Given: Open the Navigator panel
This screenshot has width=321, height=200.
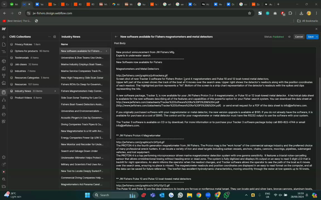Looking at the screenshot, I should tap(4, 52).
